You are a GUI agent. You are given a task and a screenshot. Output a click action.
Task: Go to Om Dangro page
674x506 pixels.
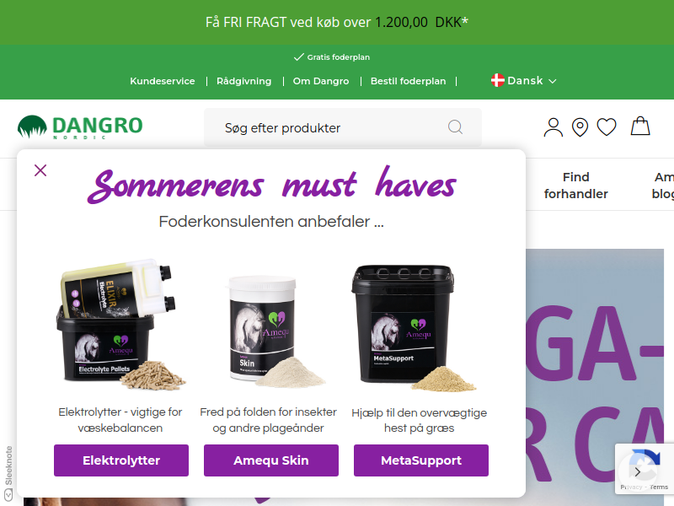coord(321,81)
